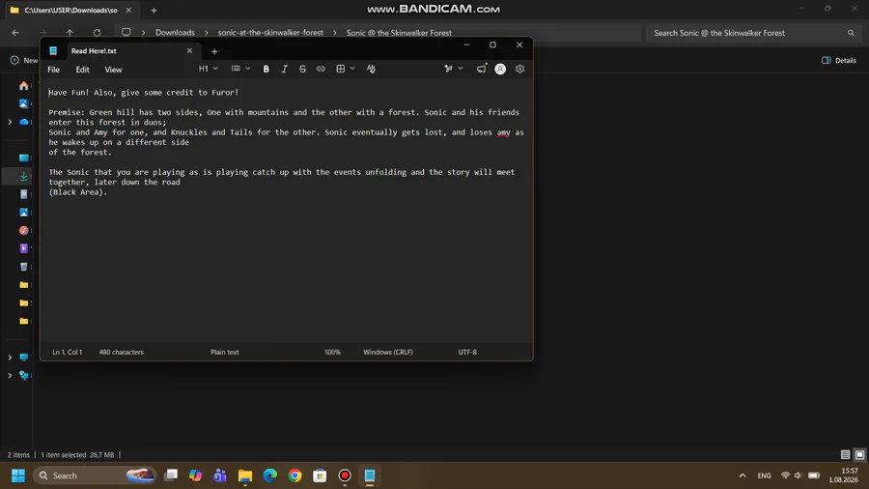This screenshot has width=869, height=489.
Task: Expand Network node in Explorer sidebar
Action: coord(10,375)
